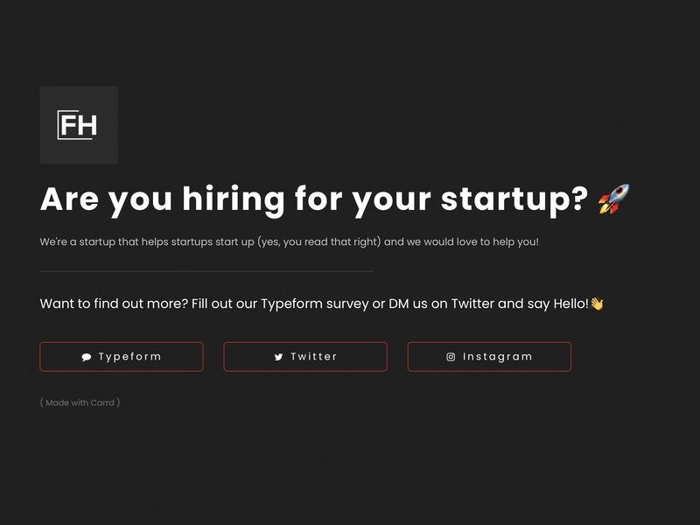Go to Instagram via its button
This screenshot has width=700, height=525.
click(489, 356)
